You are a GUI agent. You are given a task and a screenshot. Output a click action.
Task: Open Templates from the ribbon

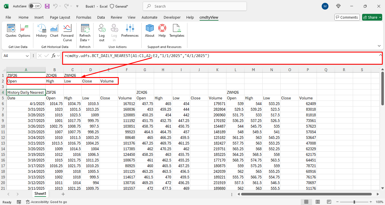click(x=177, y=31)
